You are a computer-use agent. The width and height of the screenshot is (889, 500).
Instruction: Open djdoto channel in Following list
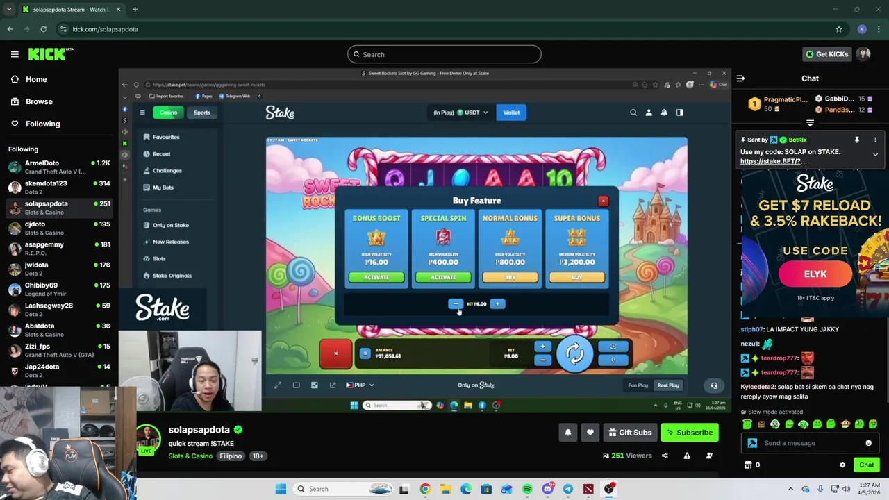(59, 228)
